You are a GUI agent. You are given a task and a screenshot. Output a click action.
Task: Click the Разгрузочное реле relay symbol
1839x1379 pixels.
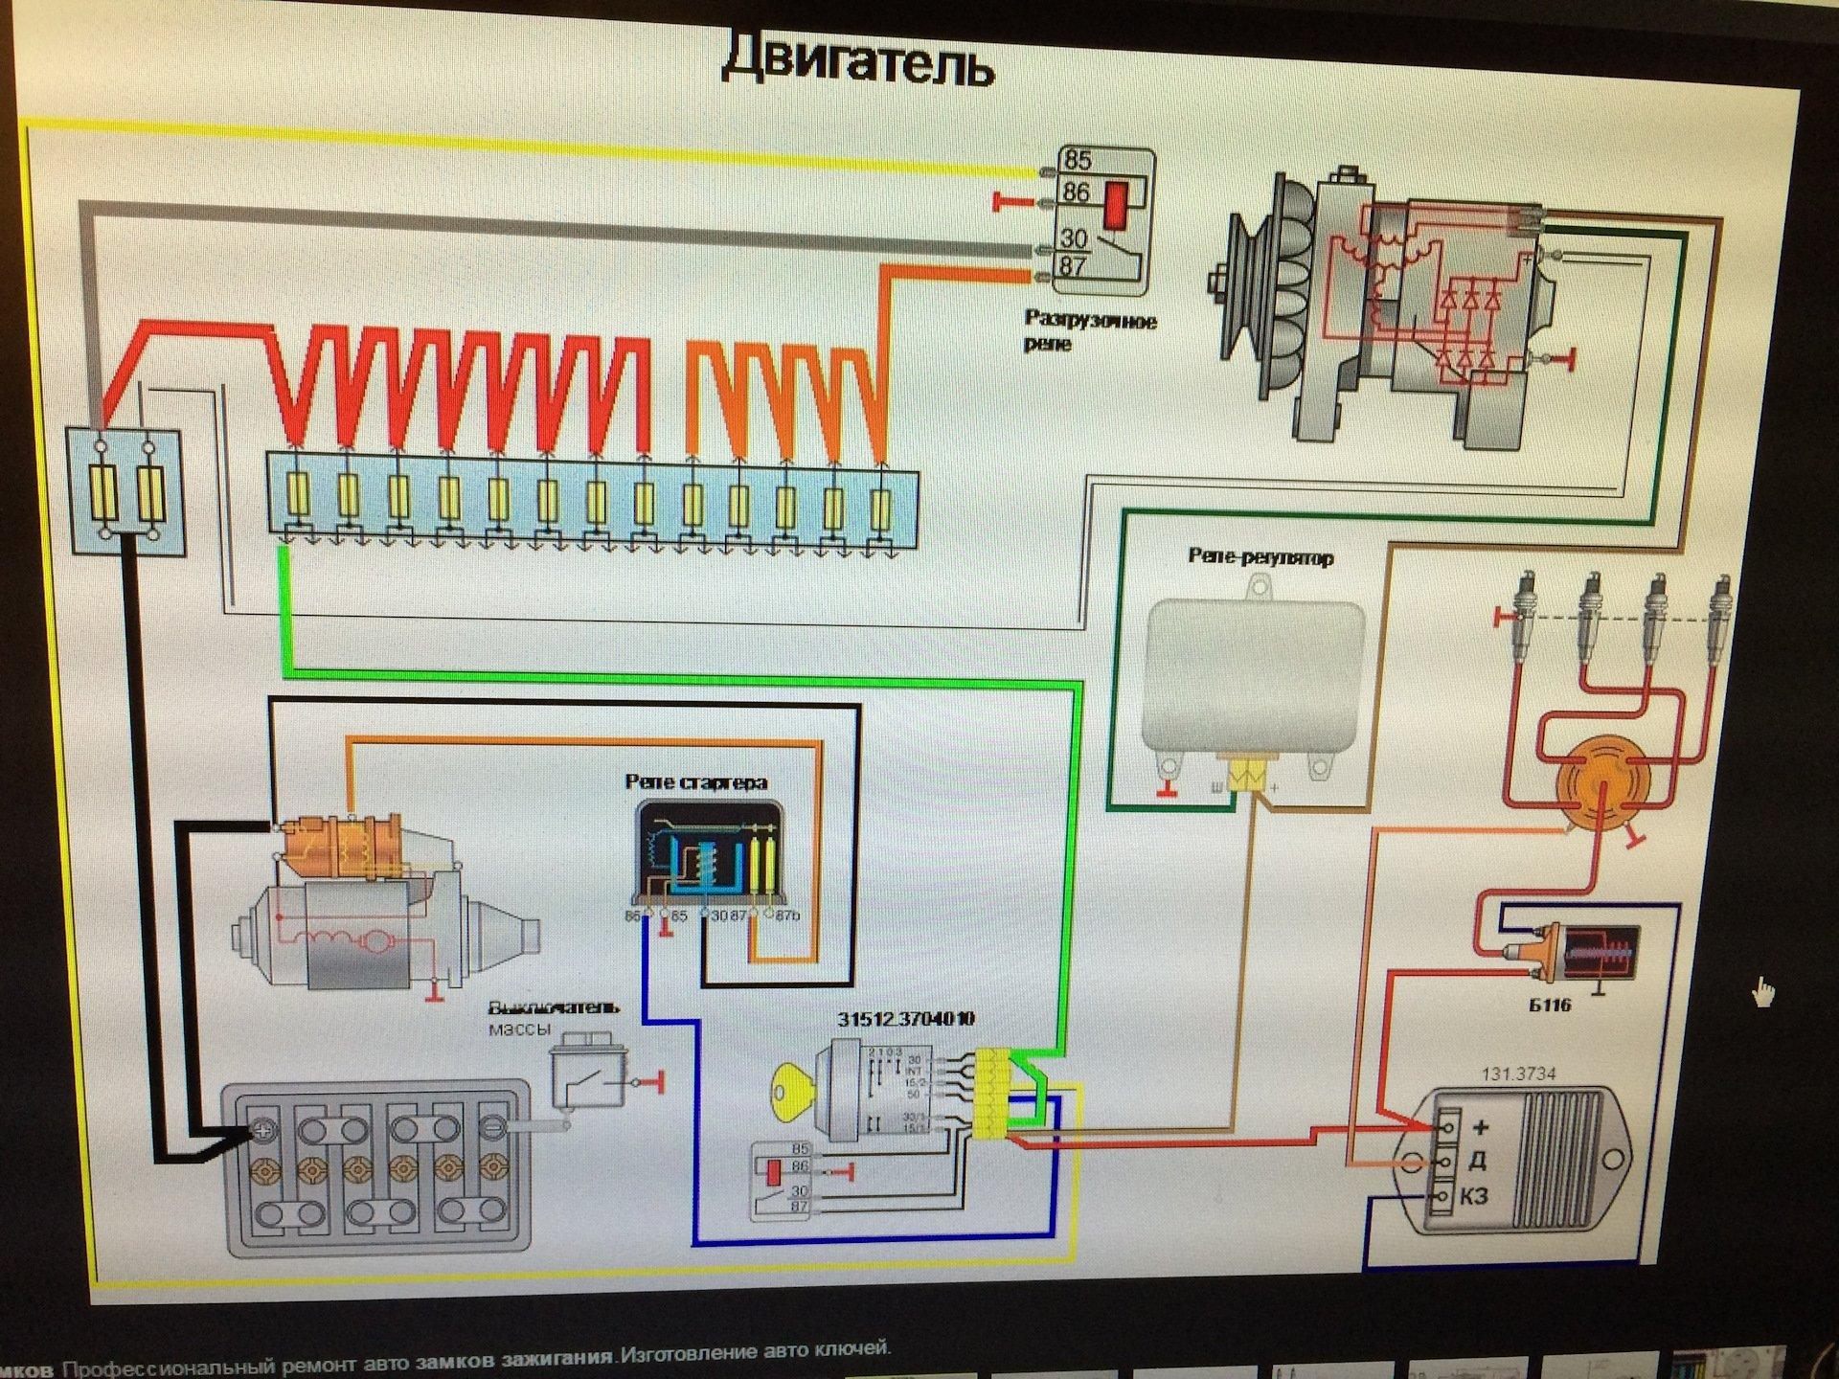tap(1103, 218)
